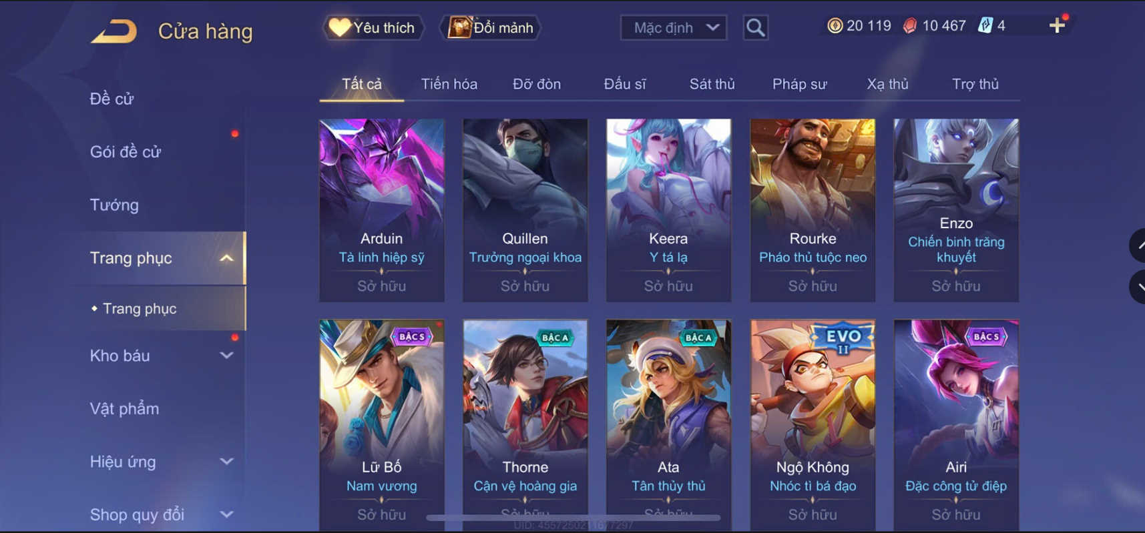1145x533 pixels.
Task: Click the plus icon to add currency
Action: click(x=1057, y=25)
